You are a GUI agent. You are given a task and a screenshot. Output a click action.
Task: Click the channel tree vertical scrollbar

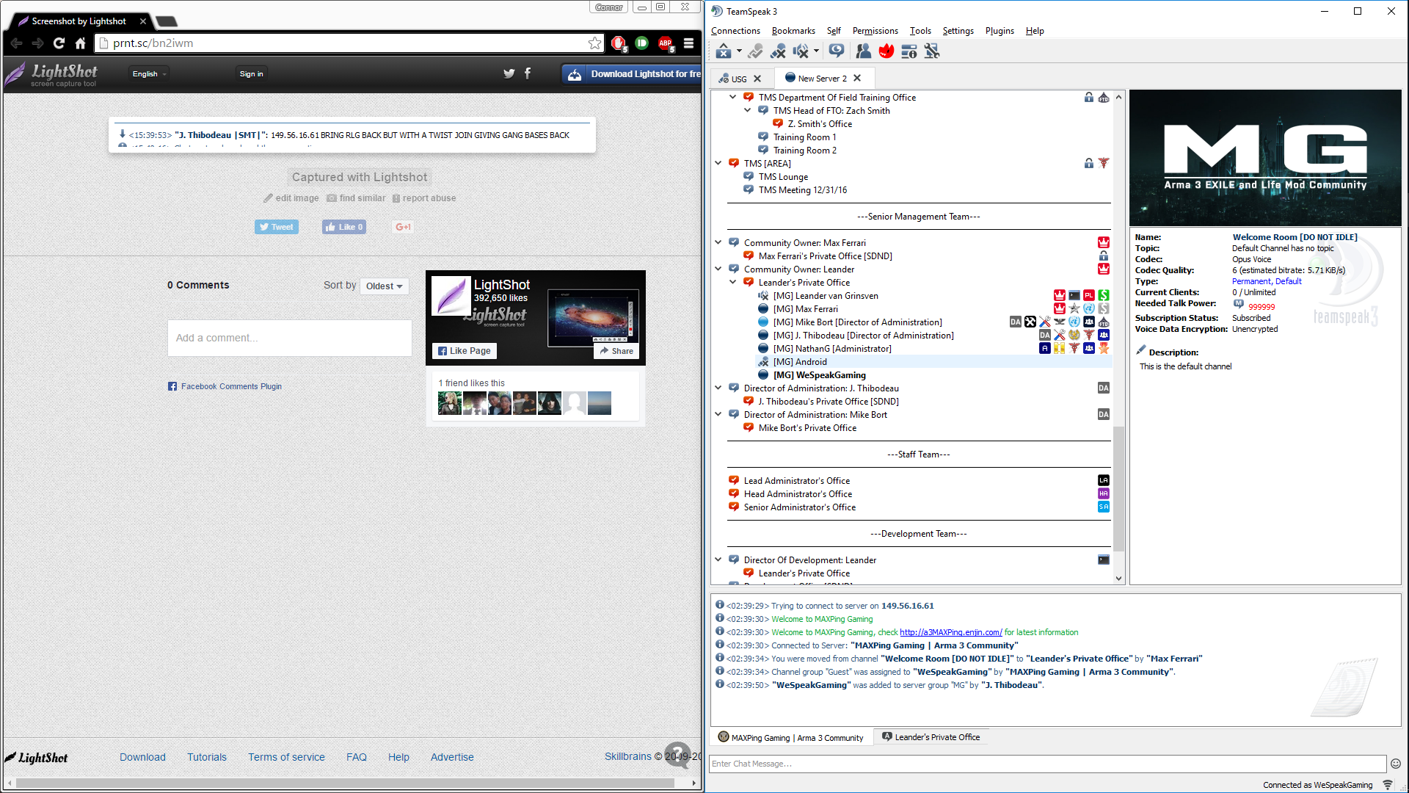pos(1118,488)
